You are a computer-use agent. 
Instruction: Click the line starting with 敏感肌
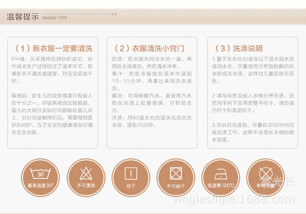(52, 96)
